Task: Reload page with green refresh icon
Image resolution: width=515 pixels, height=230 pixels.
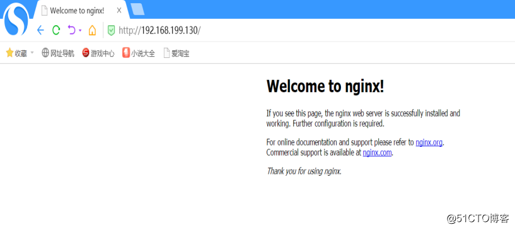Action: [x=56, y=30]
